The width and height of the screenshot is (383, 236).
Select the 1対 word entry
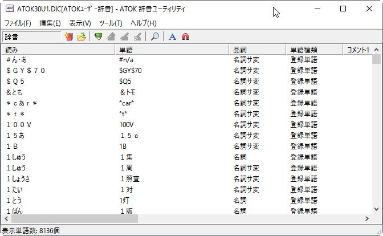[127, 190]
